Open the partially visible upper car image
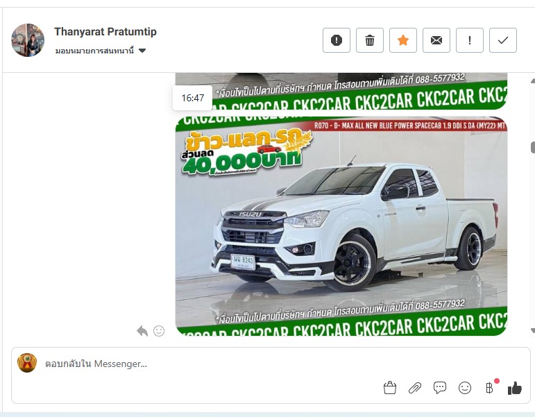 coord(341,91)
